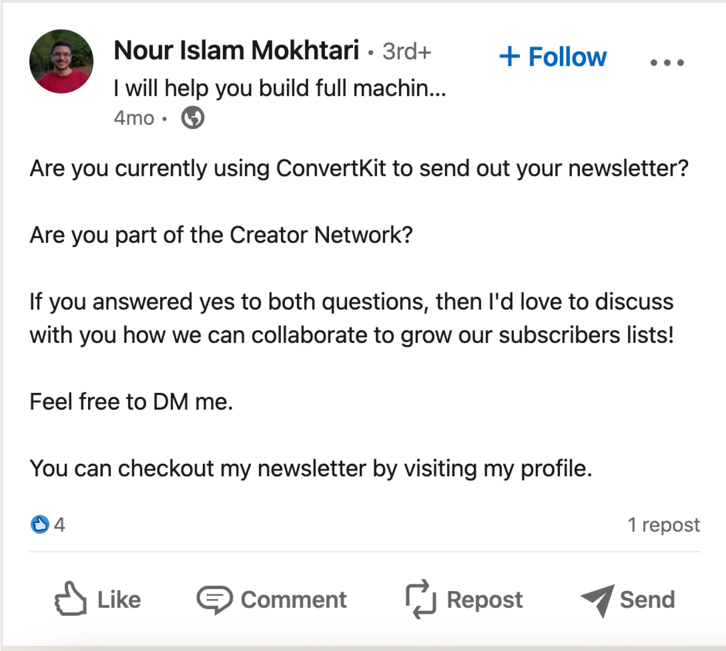Click the "Feel free to DM me" line
This screenshot has height=651, width=726.
[131, 401]
